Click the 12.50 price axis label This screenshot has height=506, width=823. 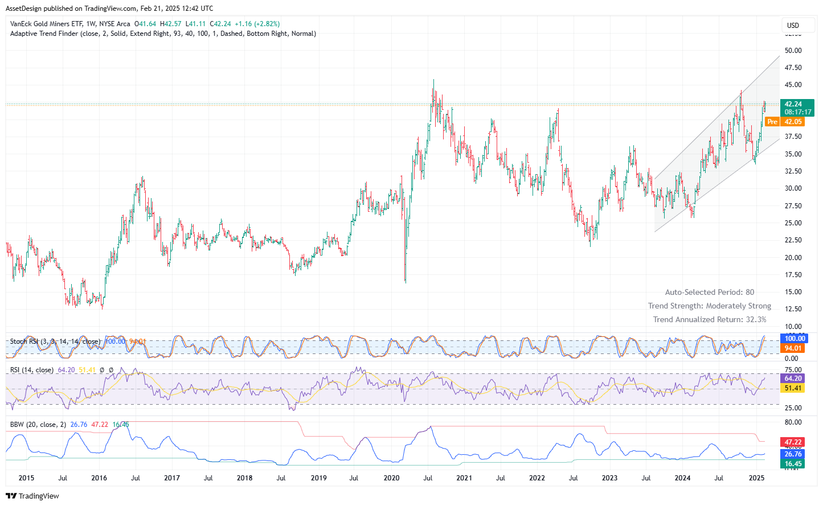click(x=793, y=309)
